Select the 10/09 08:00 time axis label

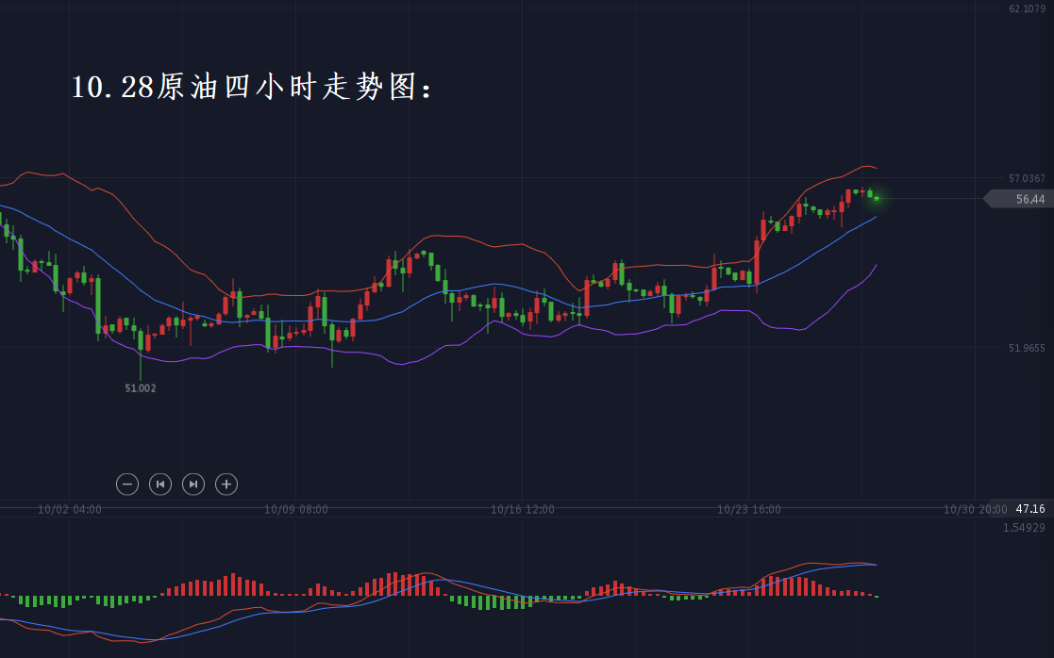click(x=296, y=509)
